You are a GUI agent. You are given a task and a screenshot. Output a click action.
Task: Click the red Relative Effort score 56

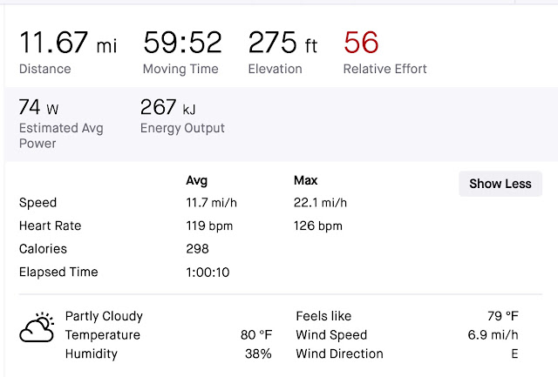click(x=361, y=43)
